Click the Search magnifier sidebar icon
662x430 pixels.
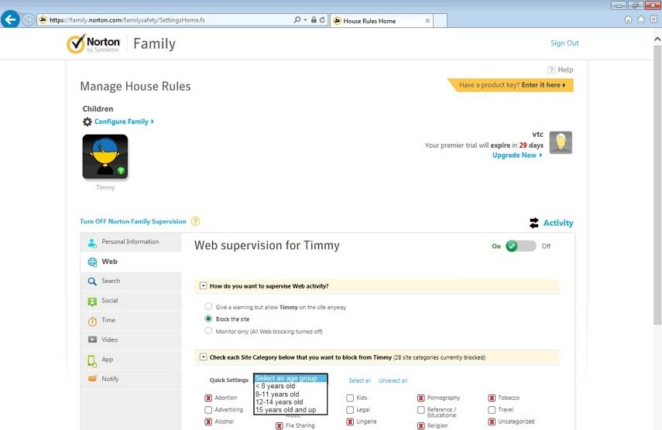tap(92, 282)
